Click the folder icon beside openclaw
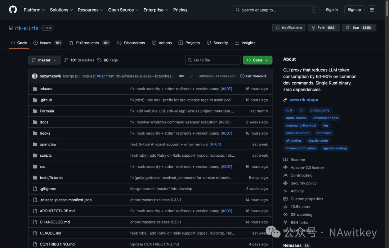This screenshot has width=389, height=248. coord(35,144)
